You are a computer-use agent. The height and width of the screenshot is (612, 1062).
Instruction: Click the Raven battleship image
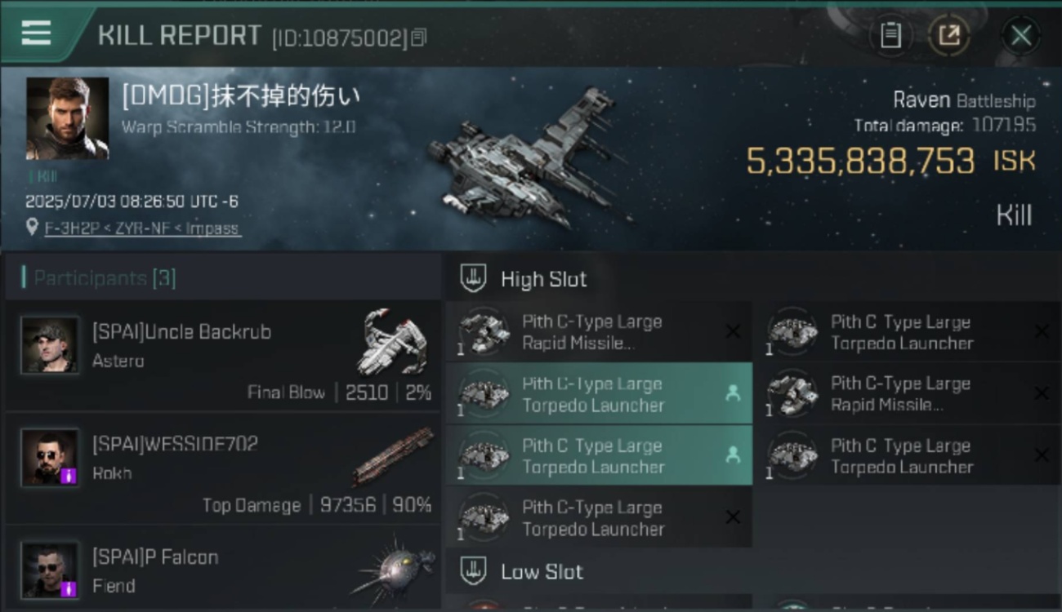[x=527, y=159]
